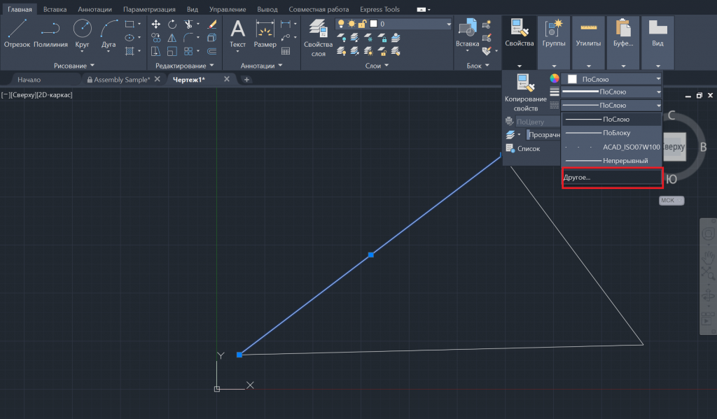Screen dimensions: 717x419
Task: Select the Размер dimension tool
Action: [x=265, y=34]
